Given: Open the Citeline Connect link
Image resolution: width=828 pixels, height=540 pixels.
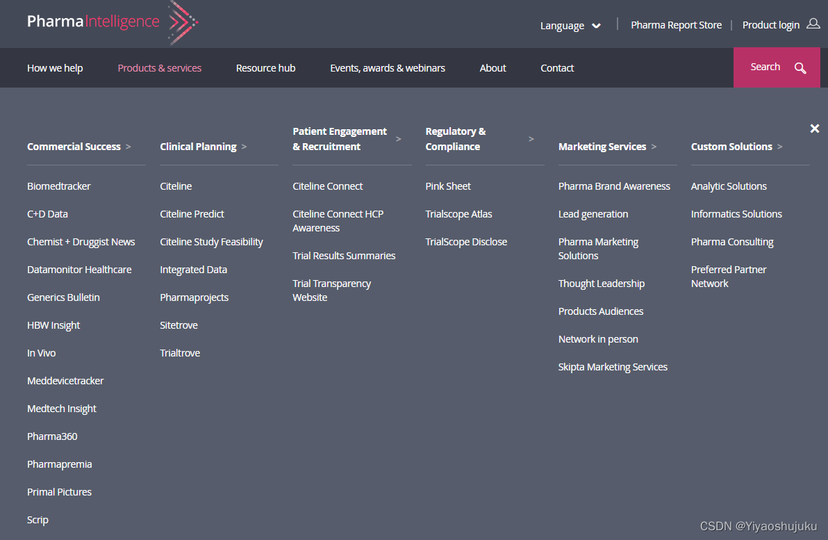Looking at the screenshot, I should tap(327, 186).
